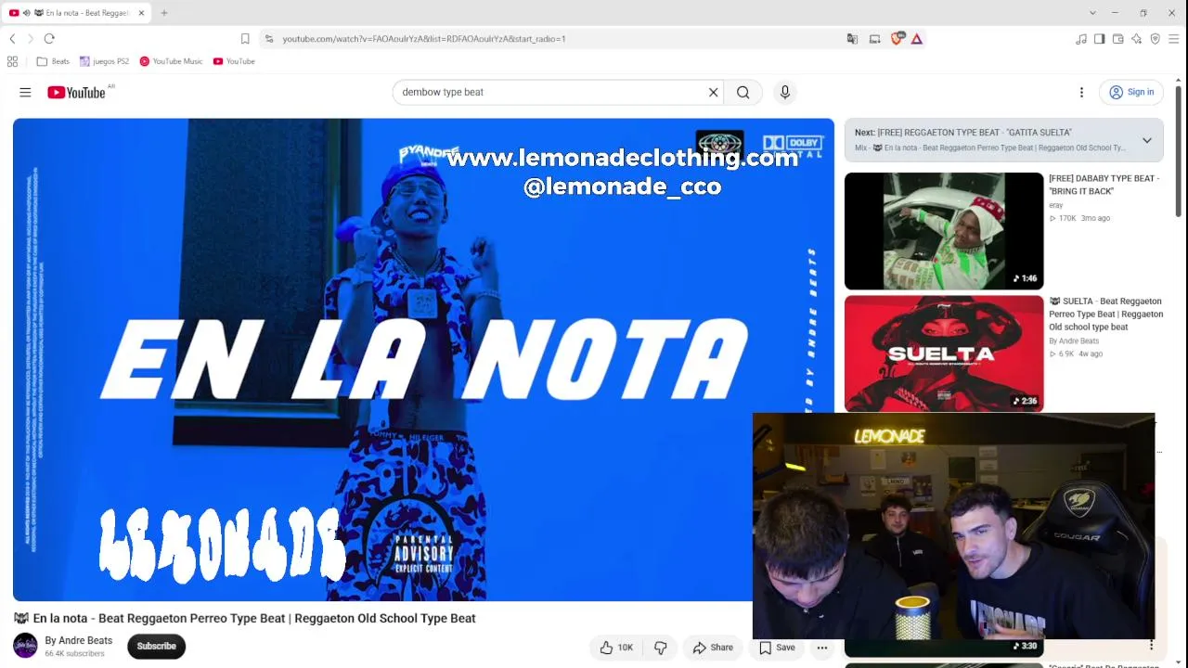Go forward in browser history
Image resolution: width=1188 pixels, height=668 pixels.
click(31, 39)
